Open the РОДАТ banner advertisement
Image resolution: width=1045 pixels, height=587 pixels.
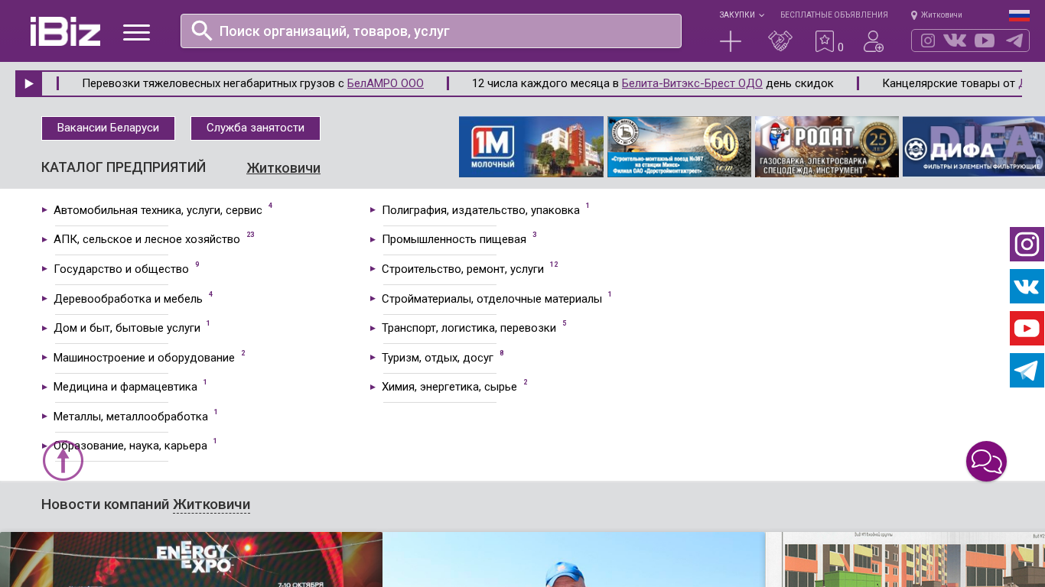pos(826,147)
